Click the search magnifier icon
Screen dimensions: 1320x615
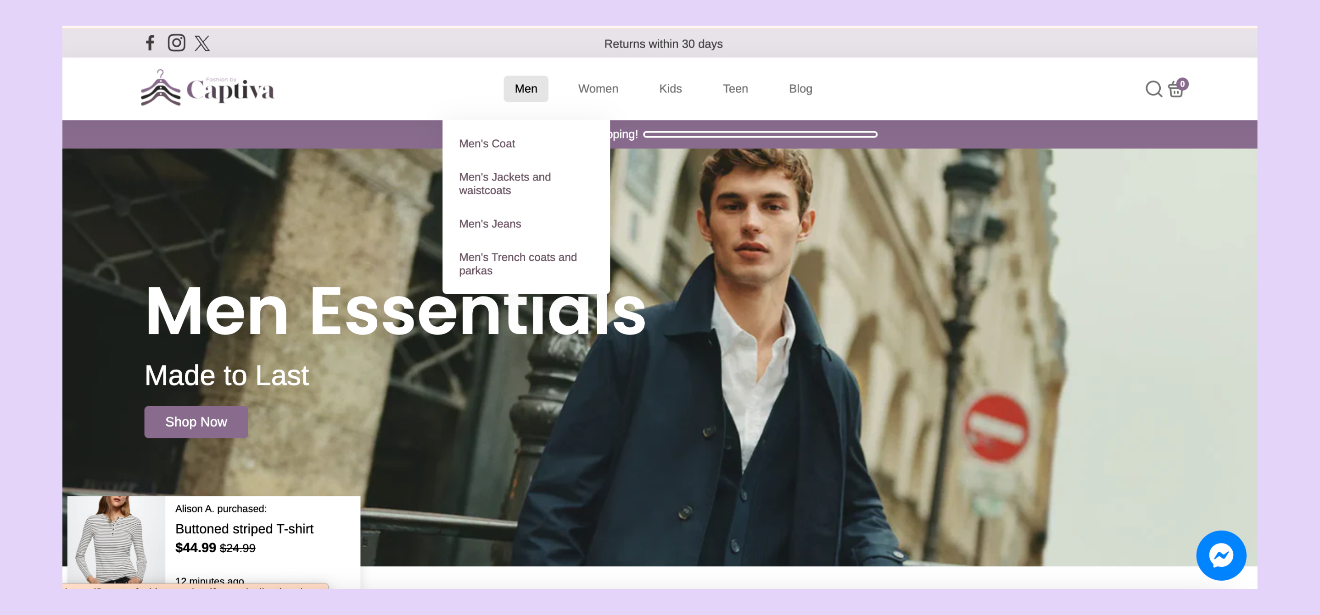click(1153, 89)
